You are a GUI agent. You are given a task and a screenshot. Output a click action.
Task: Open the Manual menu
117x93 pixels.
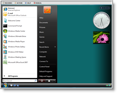point(38,3)
